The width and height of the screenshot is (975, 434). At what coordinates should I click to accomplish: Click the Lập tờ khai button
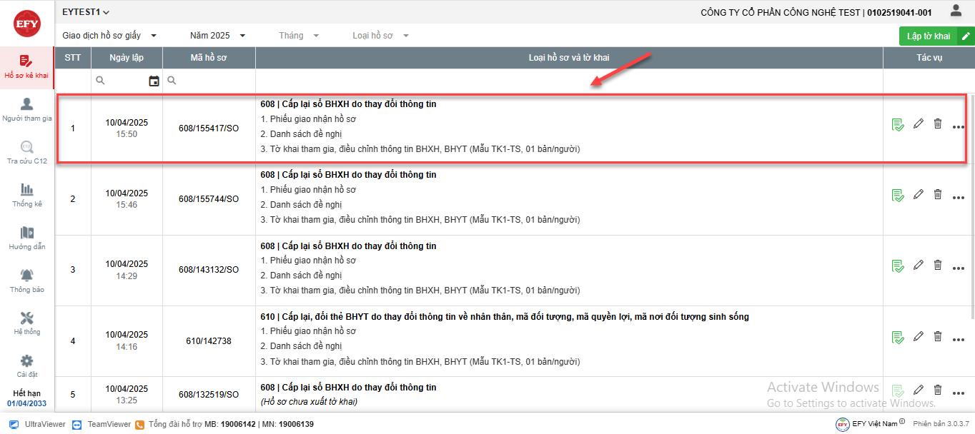click(x=929, y=36)
